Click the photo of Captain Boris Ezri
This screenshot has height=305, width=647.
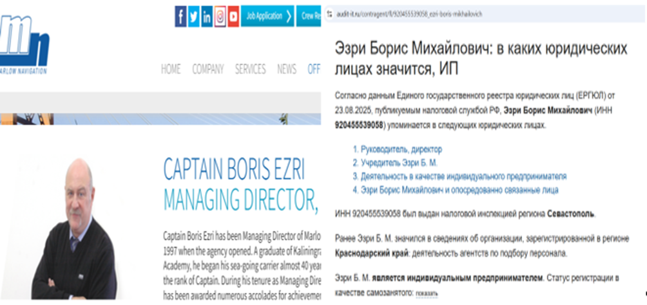coord(74,229)
